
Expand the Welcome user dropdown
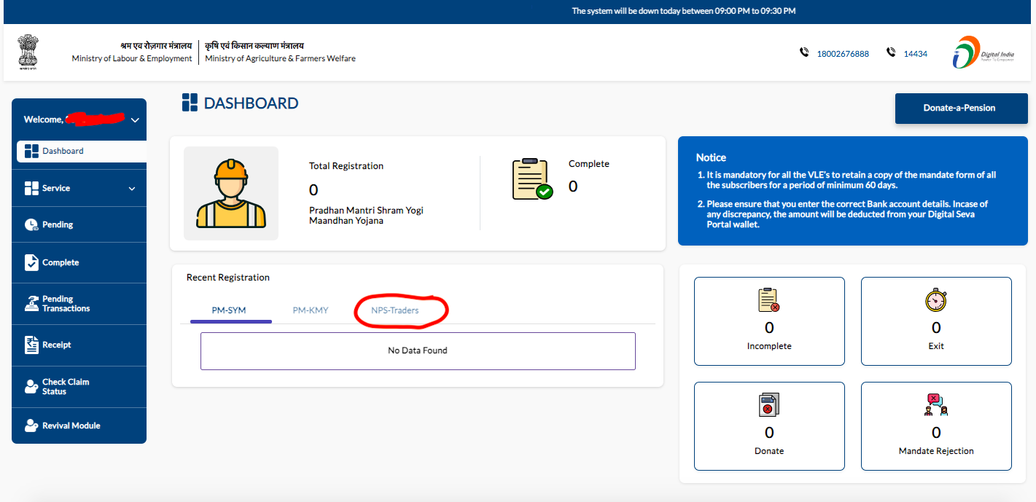134,120
